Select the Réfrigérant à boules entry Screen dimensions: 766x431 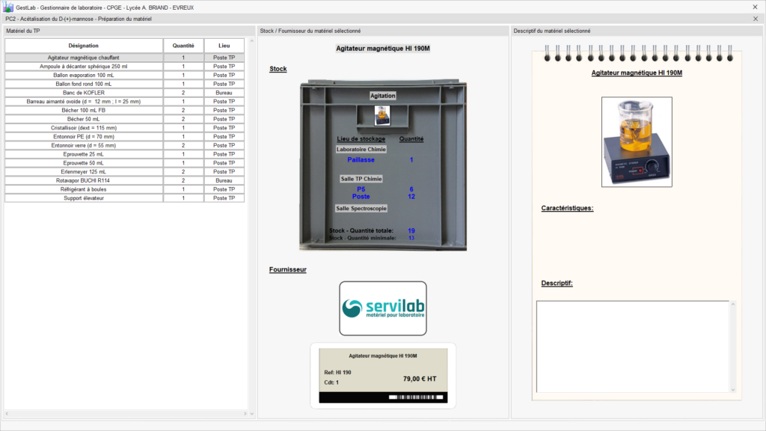click(x=84, y=189)
